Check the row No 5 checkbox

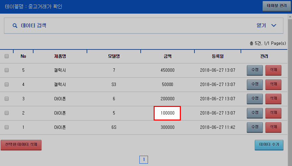7,70
